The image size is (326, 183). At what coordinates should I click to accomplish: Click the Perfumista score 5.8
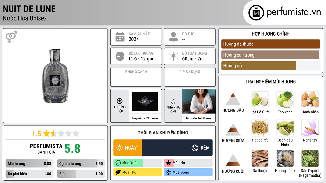72,149
